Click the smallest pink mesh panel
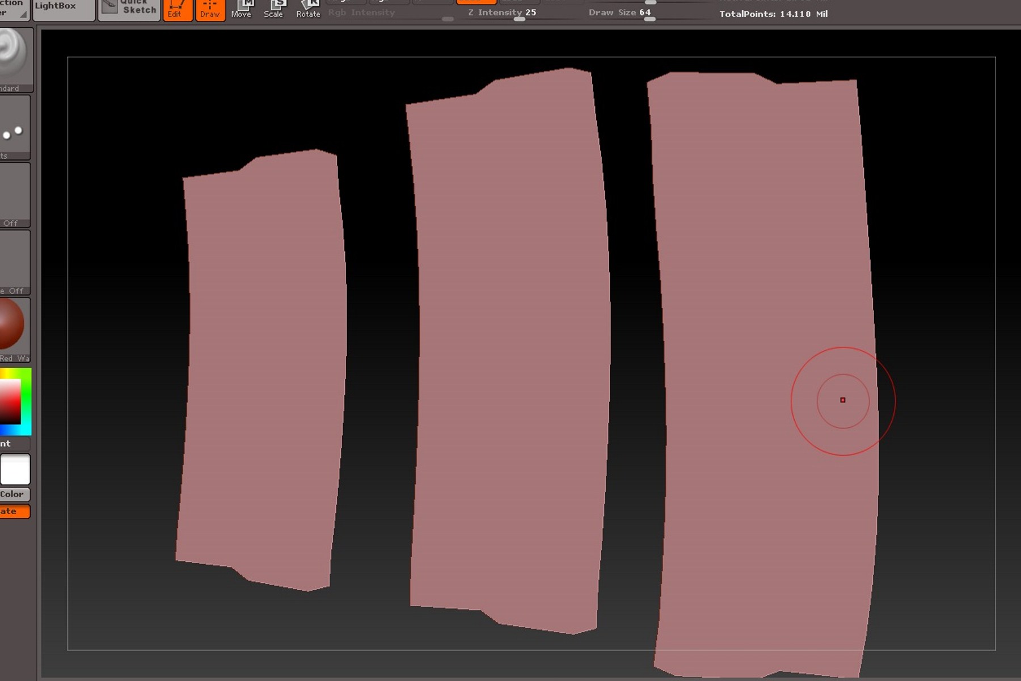 point(262,370)
